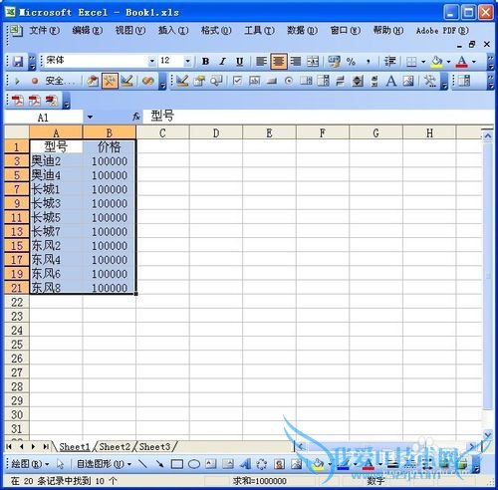Image resolution: width=498 pixels, height=490 pixels.
Task: Open the 格式(O) menu
Action: pos(216,31)
